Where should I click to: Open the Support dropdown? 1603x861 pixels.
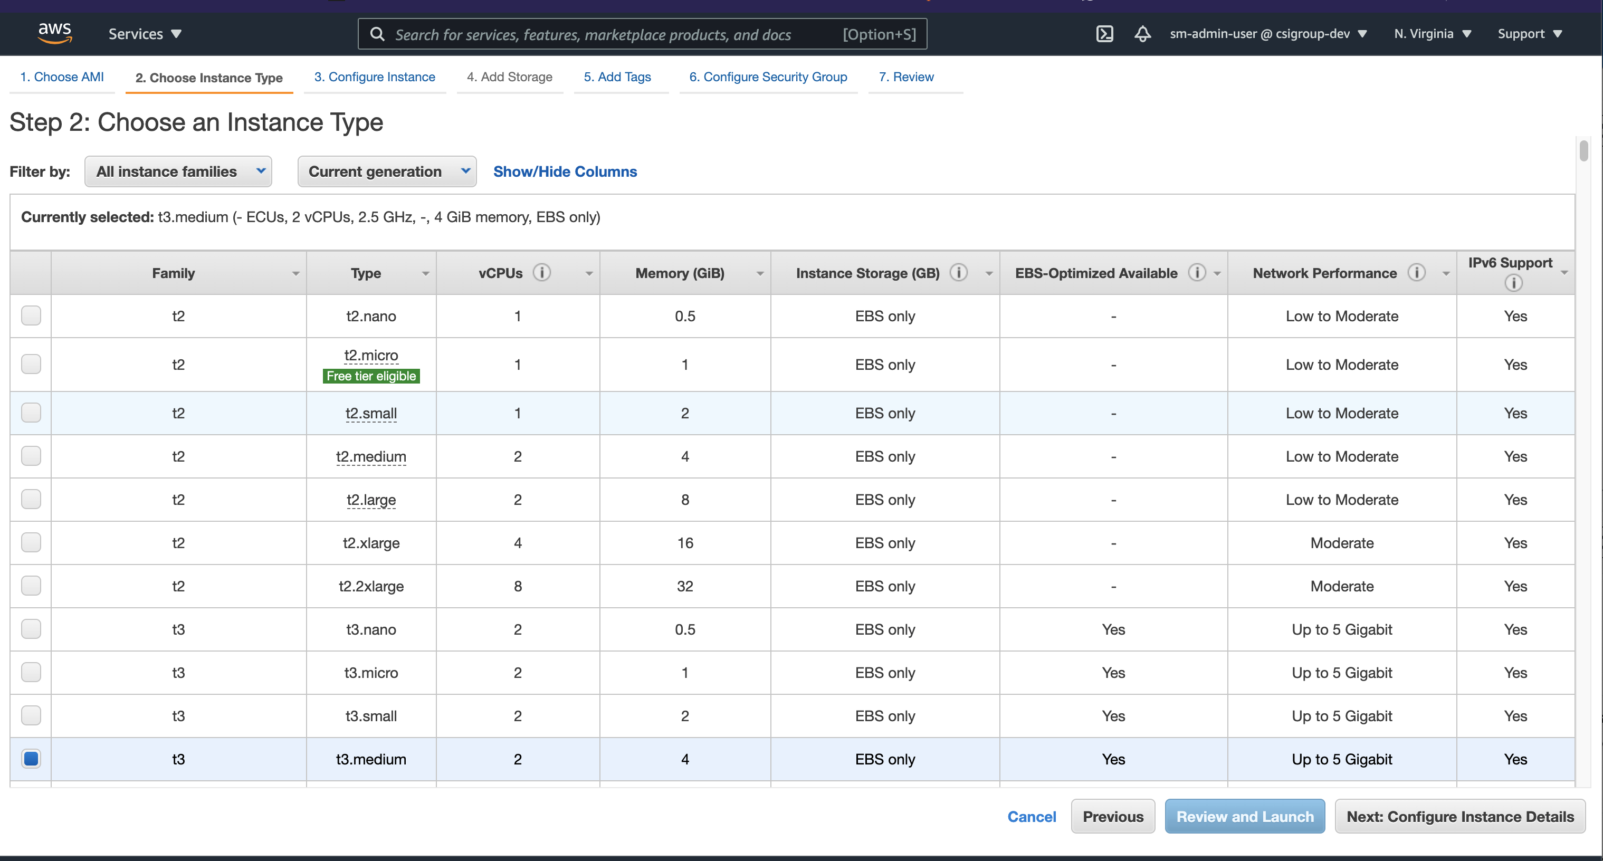[x=1530, y=34]
